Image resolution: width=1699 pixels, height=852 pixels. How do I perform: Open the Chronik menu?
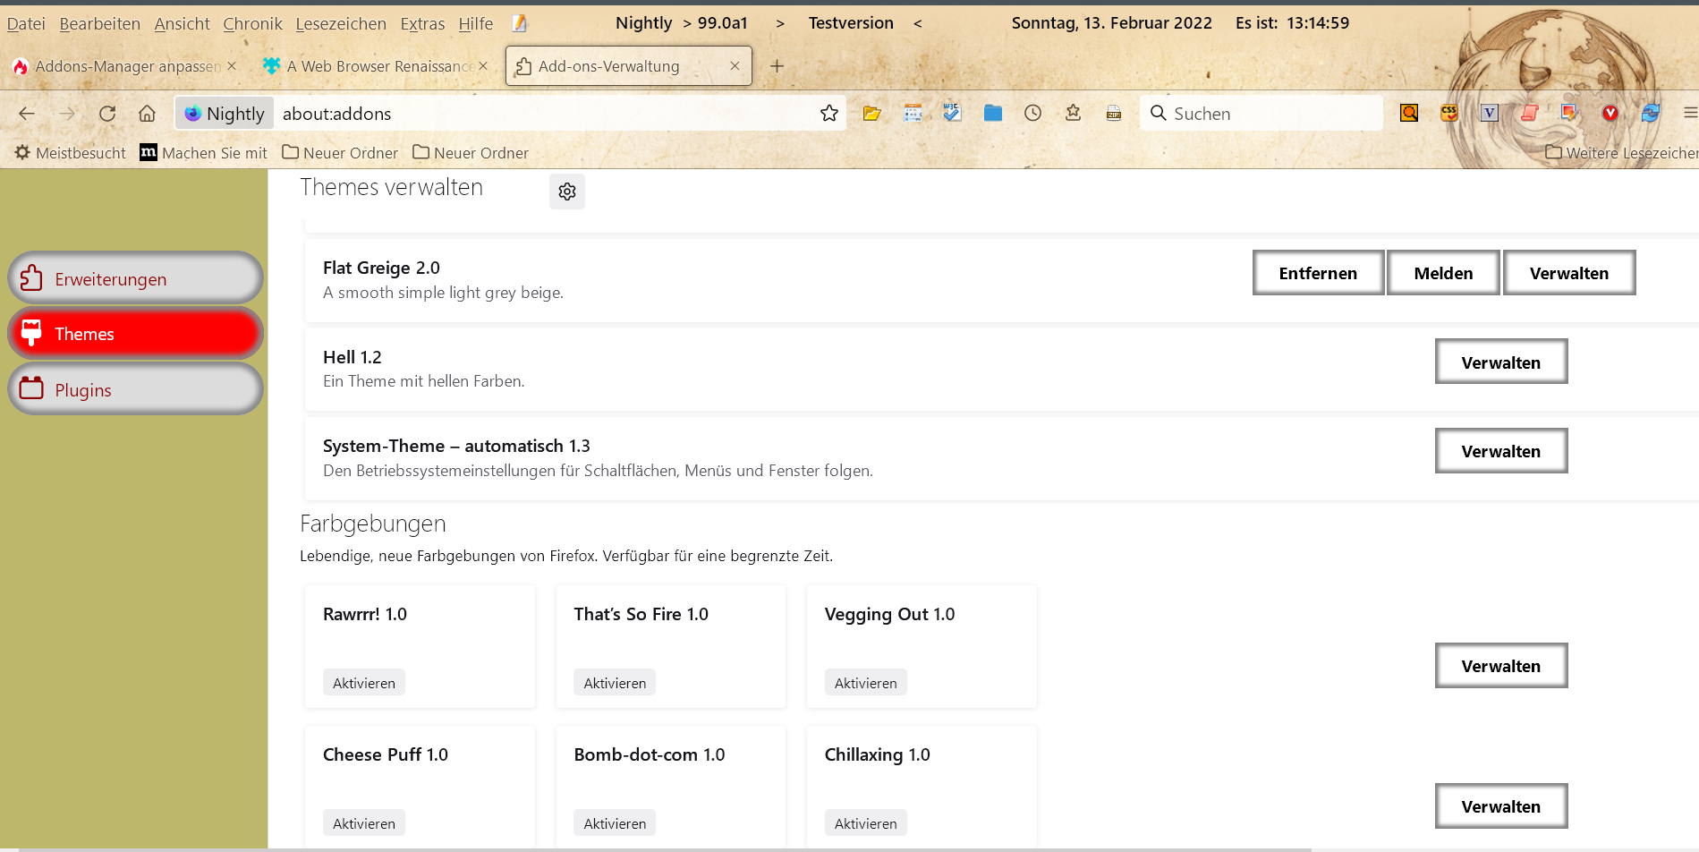(x=253, y=23)
